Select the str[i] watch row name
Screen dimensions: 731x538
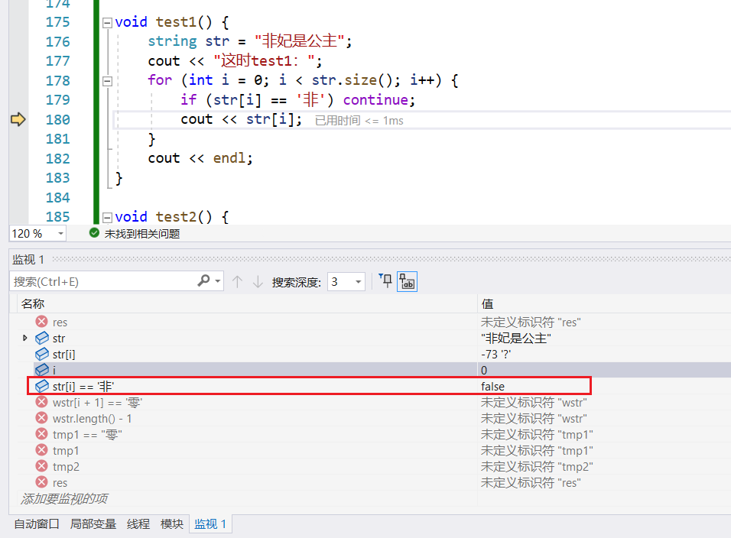tap(64, 355)
